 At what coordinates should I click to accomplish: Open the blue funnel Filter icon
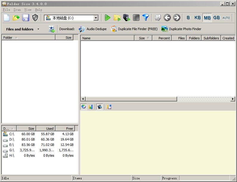pos(145,18)
